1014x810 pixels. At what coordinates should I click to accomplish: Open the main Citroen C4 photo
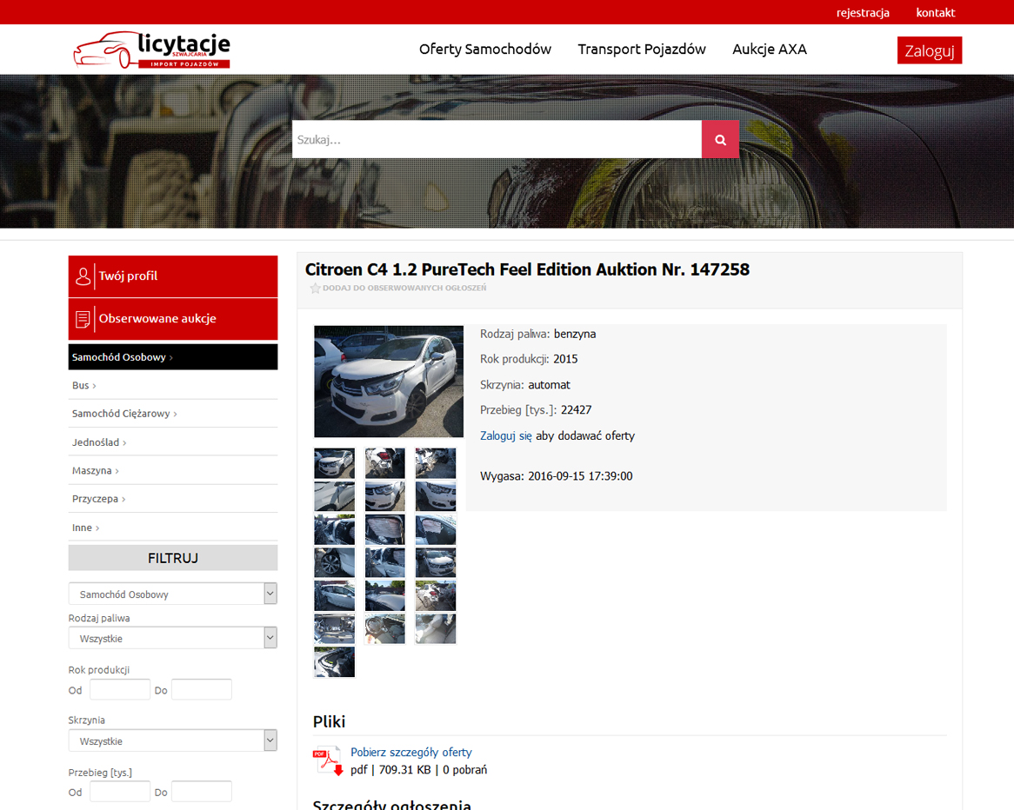(389, 382)
